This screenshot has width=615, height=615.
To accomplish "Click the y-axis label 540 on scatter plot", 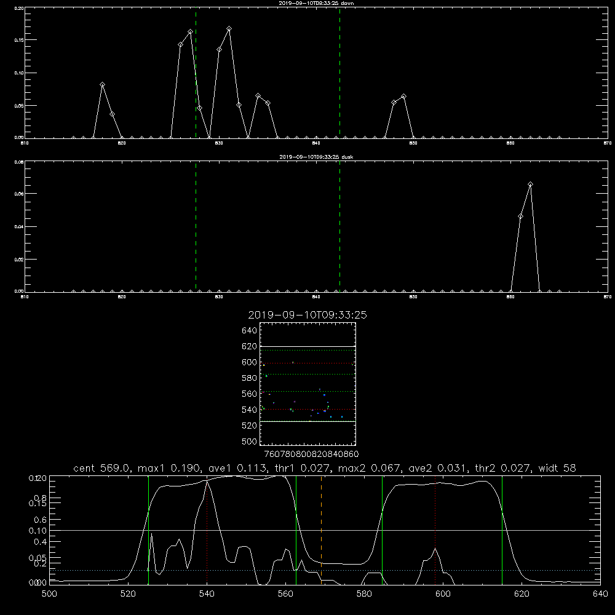I will coord(250,410).
